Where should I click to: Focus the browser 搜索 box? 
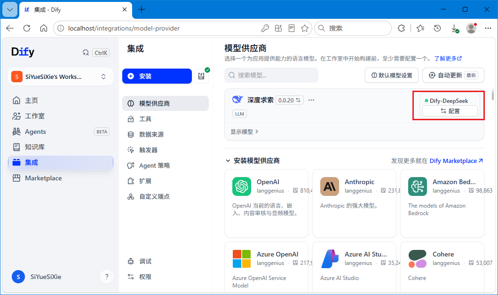pos(353,28)
